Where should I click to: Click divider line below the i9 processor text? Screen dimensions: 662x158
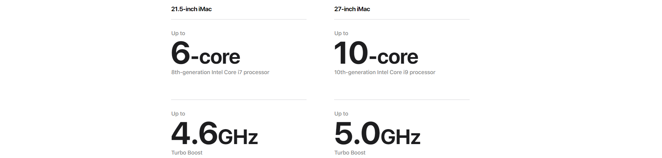pos(402,100)
